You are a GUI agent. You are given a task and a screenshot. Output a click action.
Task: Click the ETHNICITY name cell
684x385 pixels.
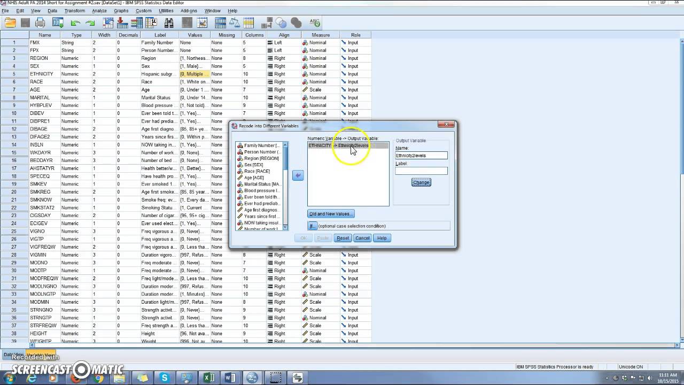click(45, 74)
